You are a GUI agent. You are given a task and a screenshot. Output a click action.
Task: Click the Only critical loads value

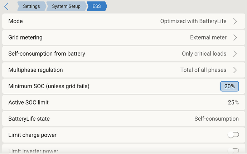[x=204, y=54]
